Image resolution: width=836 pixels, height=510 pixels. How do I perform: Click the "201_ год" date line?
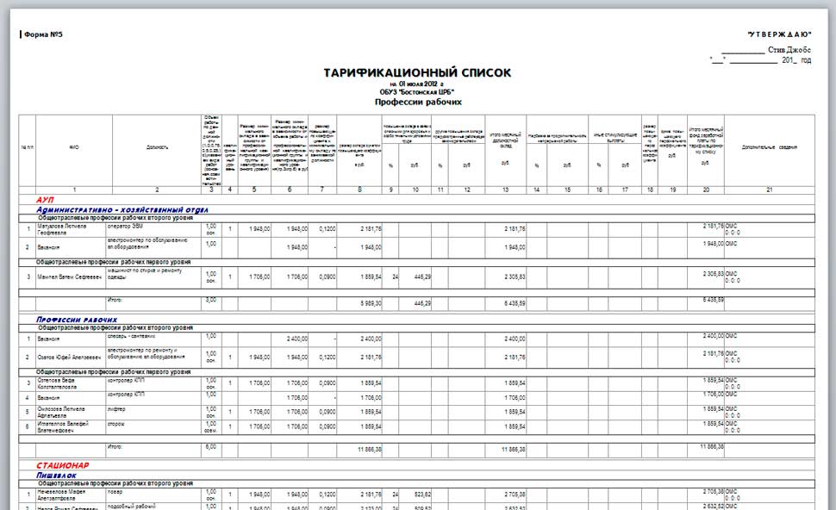[x=796, y=60]
